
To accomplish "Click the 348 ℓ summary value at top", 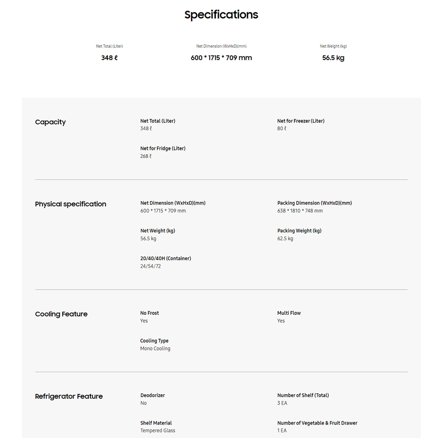I will tap(109, 58).
